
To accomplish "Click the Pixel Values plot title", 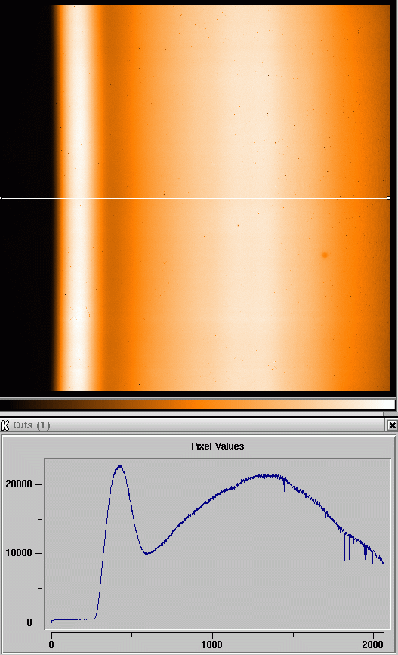I will pyautogui.click(x=218, y=446).
